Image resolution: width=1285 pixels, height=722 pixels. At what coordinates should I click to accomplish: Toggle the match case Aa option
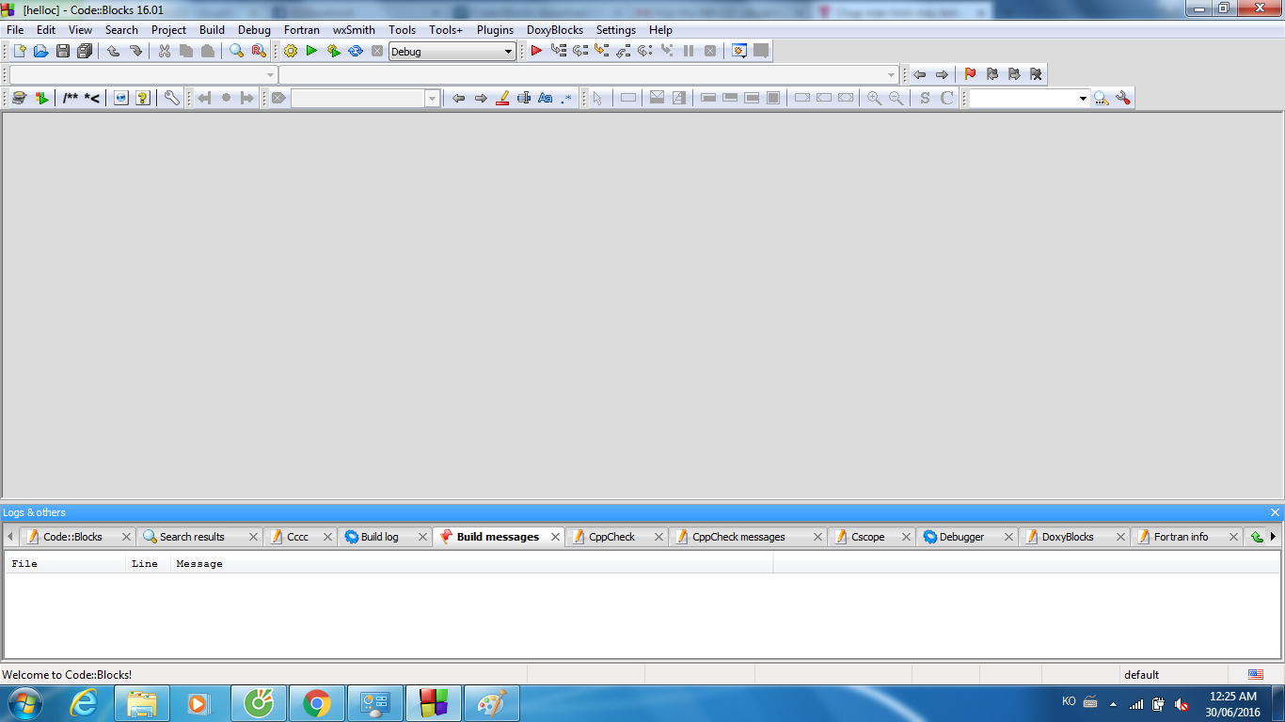[545, 98]
